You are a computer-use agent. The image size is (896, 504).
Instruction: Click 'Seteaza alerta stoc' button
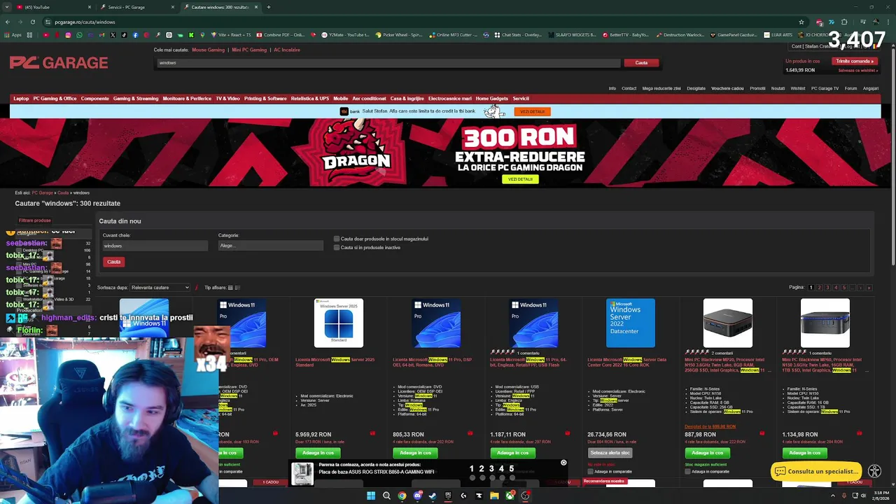(x=610, y=453)
